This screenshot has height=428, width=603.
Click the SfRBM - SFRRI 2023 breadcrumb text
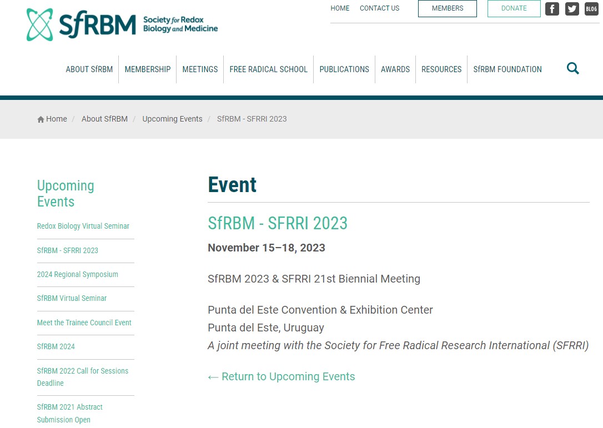point(252,119)
